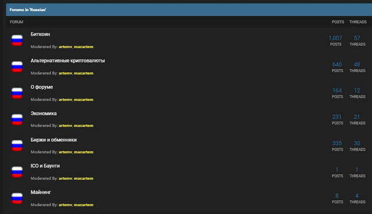Click the 1 threads count for ICO и Баунти

[x=356, y=170]
